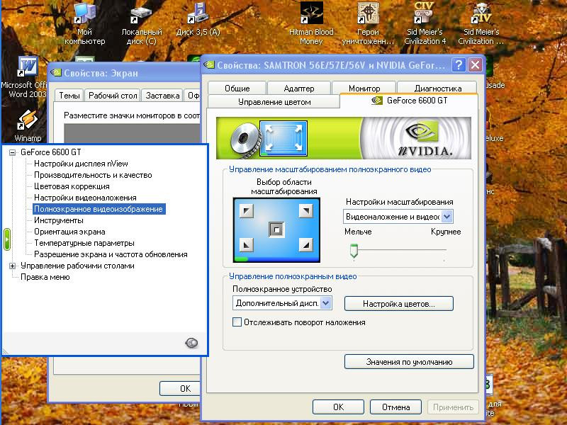Screen dimensions: 567x425
Task: Select Полноэкранное видеоизображение item
Action: (x=99, y=209)
